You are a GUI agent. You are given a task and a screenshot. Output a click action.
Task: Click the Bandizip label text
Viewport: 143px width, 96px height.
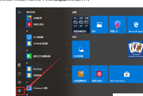[x=38, y=69]
